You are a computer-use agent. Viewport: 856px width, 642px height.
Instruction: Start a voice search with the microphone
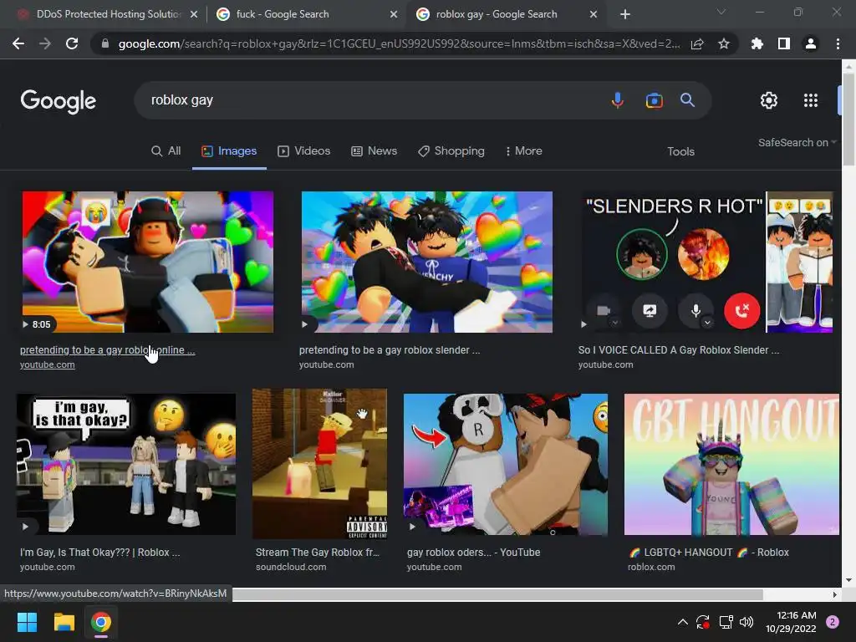(x=618, y=100)
